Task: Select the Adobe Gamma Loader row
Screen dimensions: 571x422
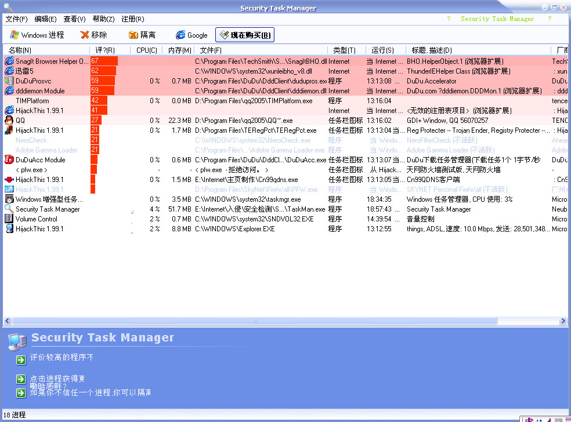Action: click(x=285, y=150)
